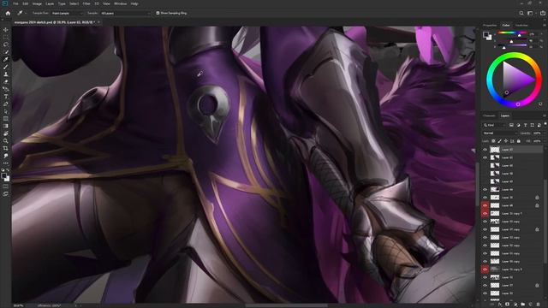This screenshot has width=548, height=308.
Task: Select the Eraser tool
Action: 6,81
